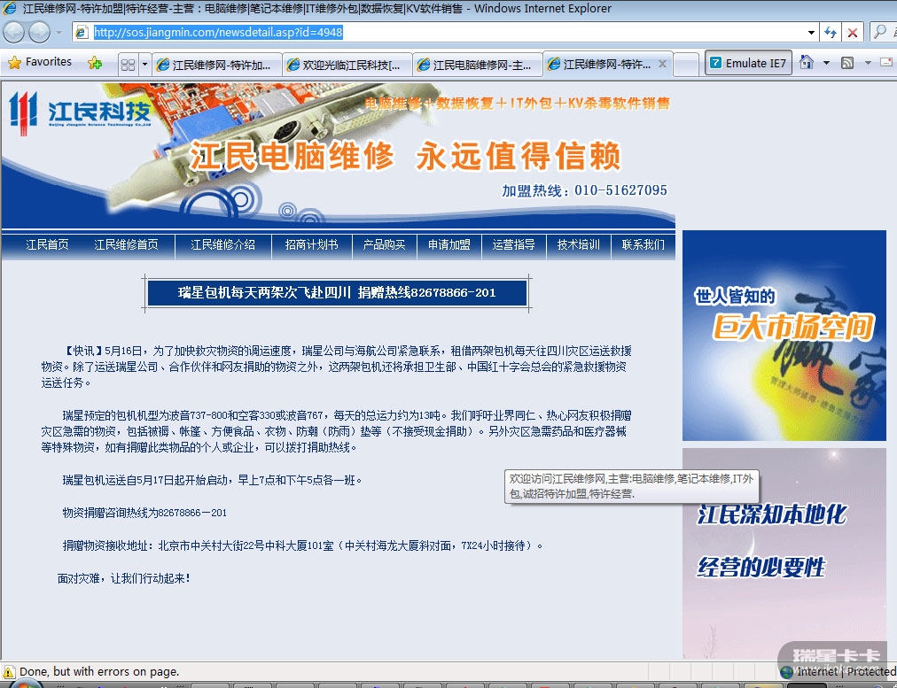Close the active tab with X
This screenshot has width=897, height=688.
point(662,64)
